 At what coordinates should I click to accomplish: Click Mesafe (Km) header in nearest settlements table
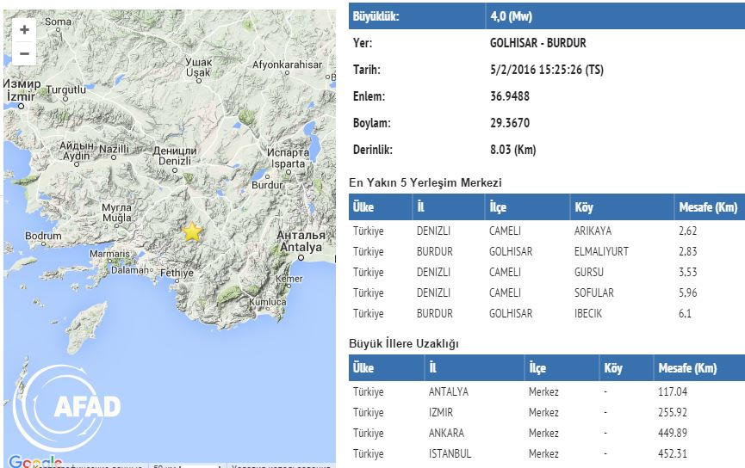tap(708, 207)
